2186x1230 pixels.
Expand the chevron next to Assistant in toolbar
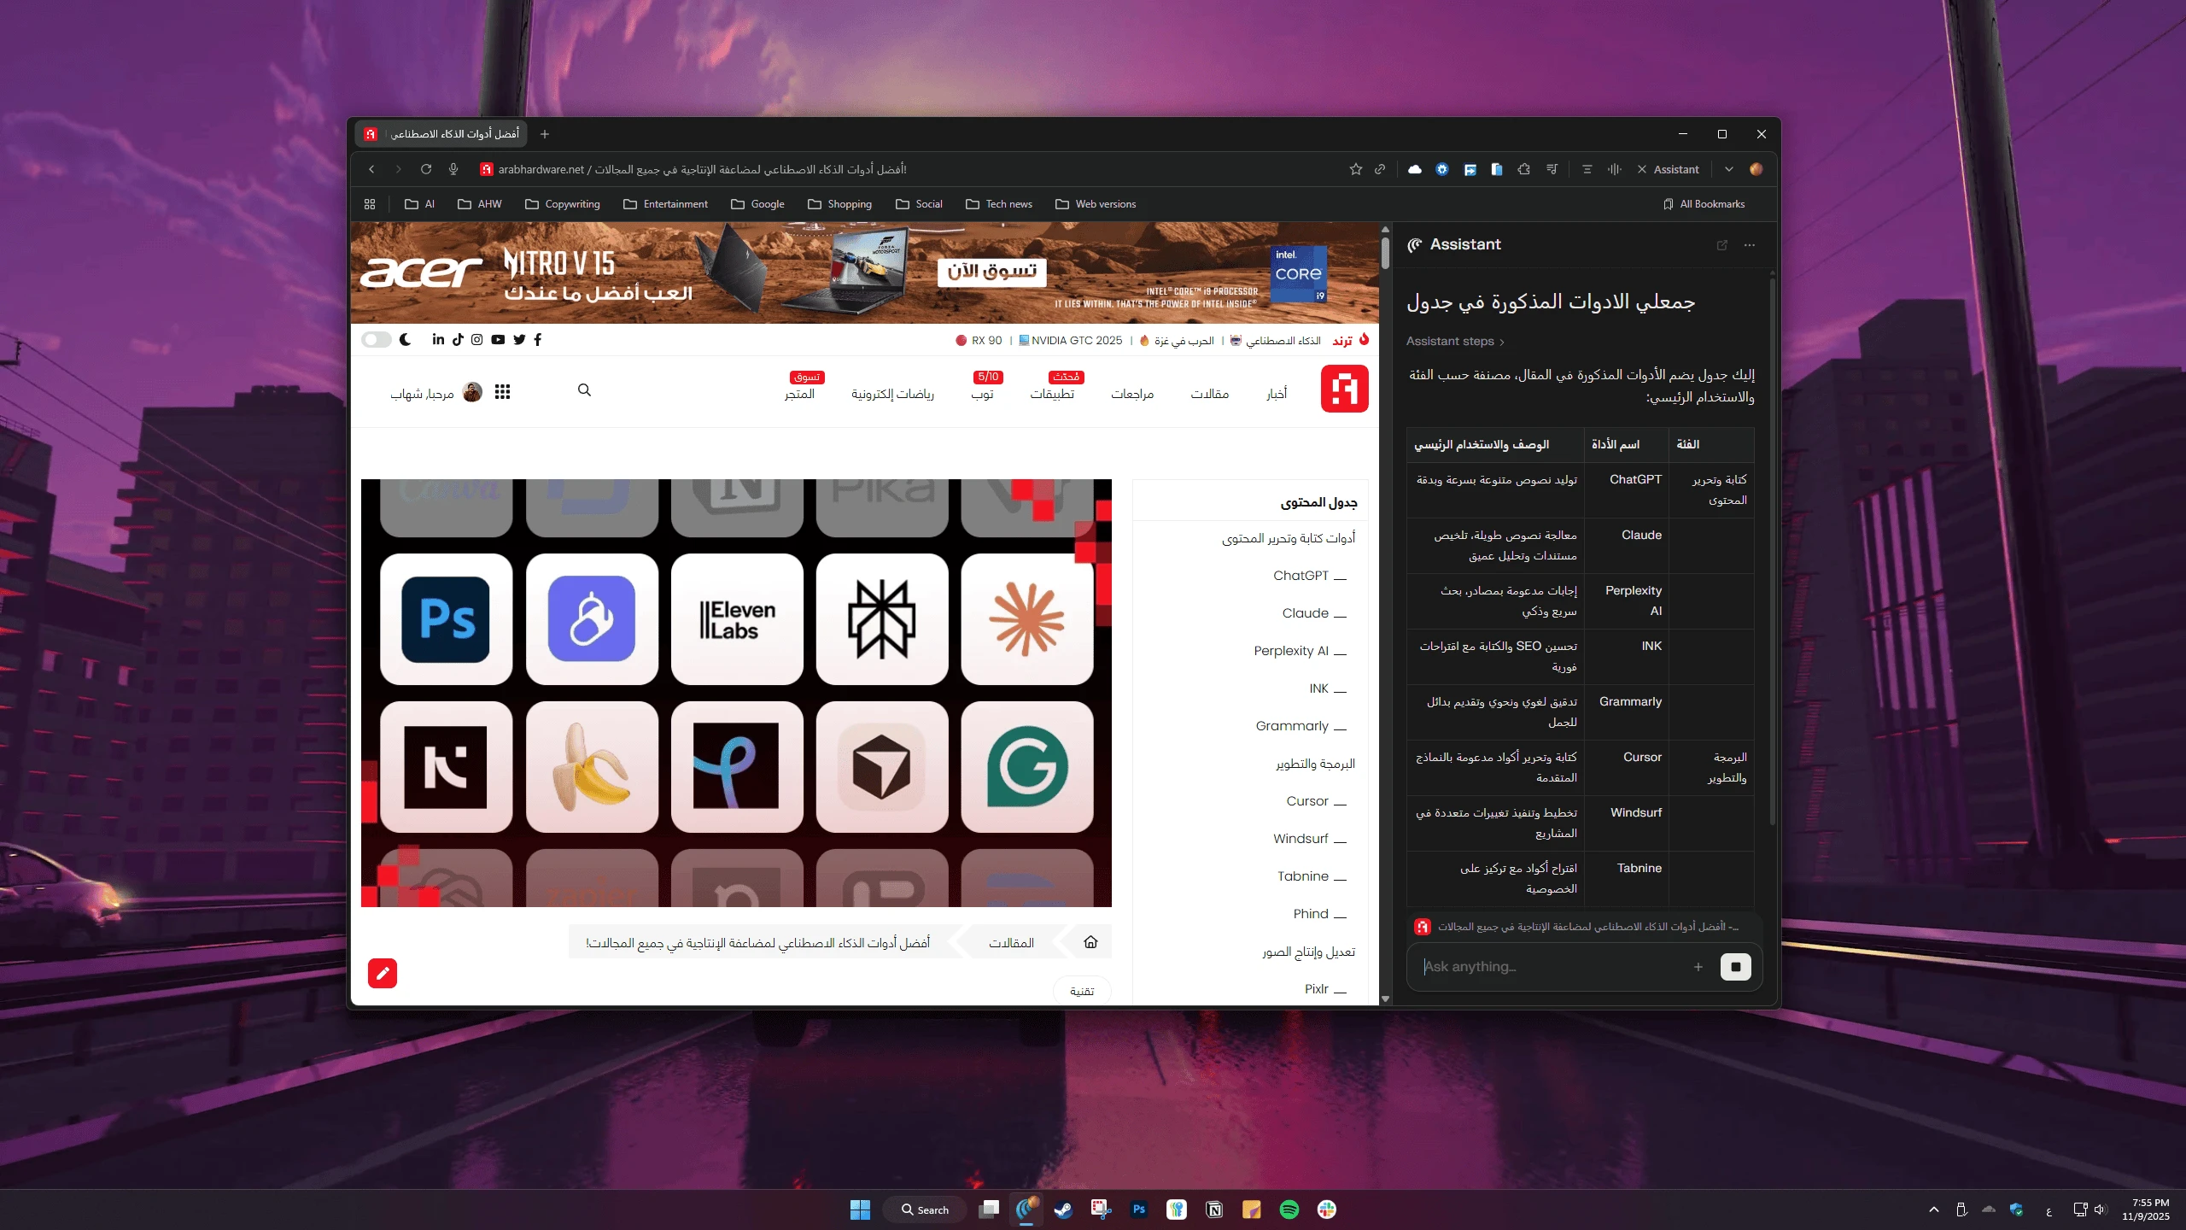pyautogui.click(x=1728, y=169)
